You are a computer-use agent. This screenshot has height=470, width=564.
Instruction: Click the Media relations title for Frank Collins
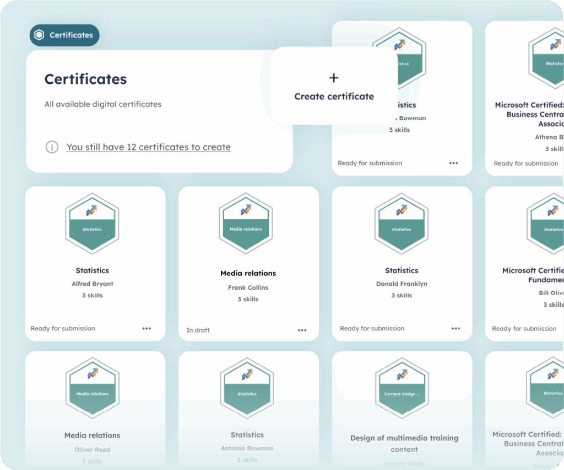(248, 273)
